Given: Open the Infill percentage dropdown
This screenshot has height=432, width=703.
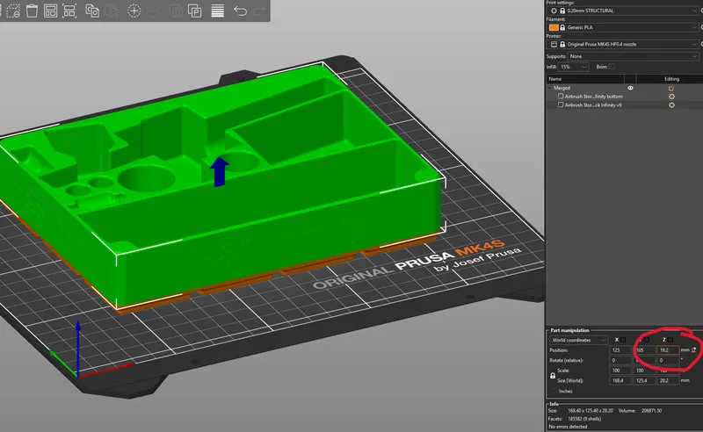Looking at the screenshot, I should click(574, 67).
